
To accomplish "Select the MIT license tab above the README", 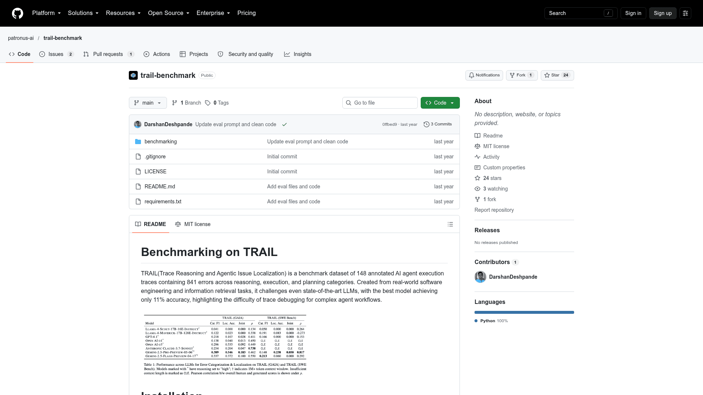I will click(x=193, y=224).
